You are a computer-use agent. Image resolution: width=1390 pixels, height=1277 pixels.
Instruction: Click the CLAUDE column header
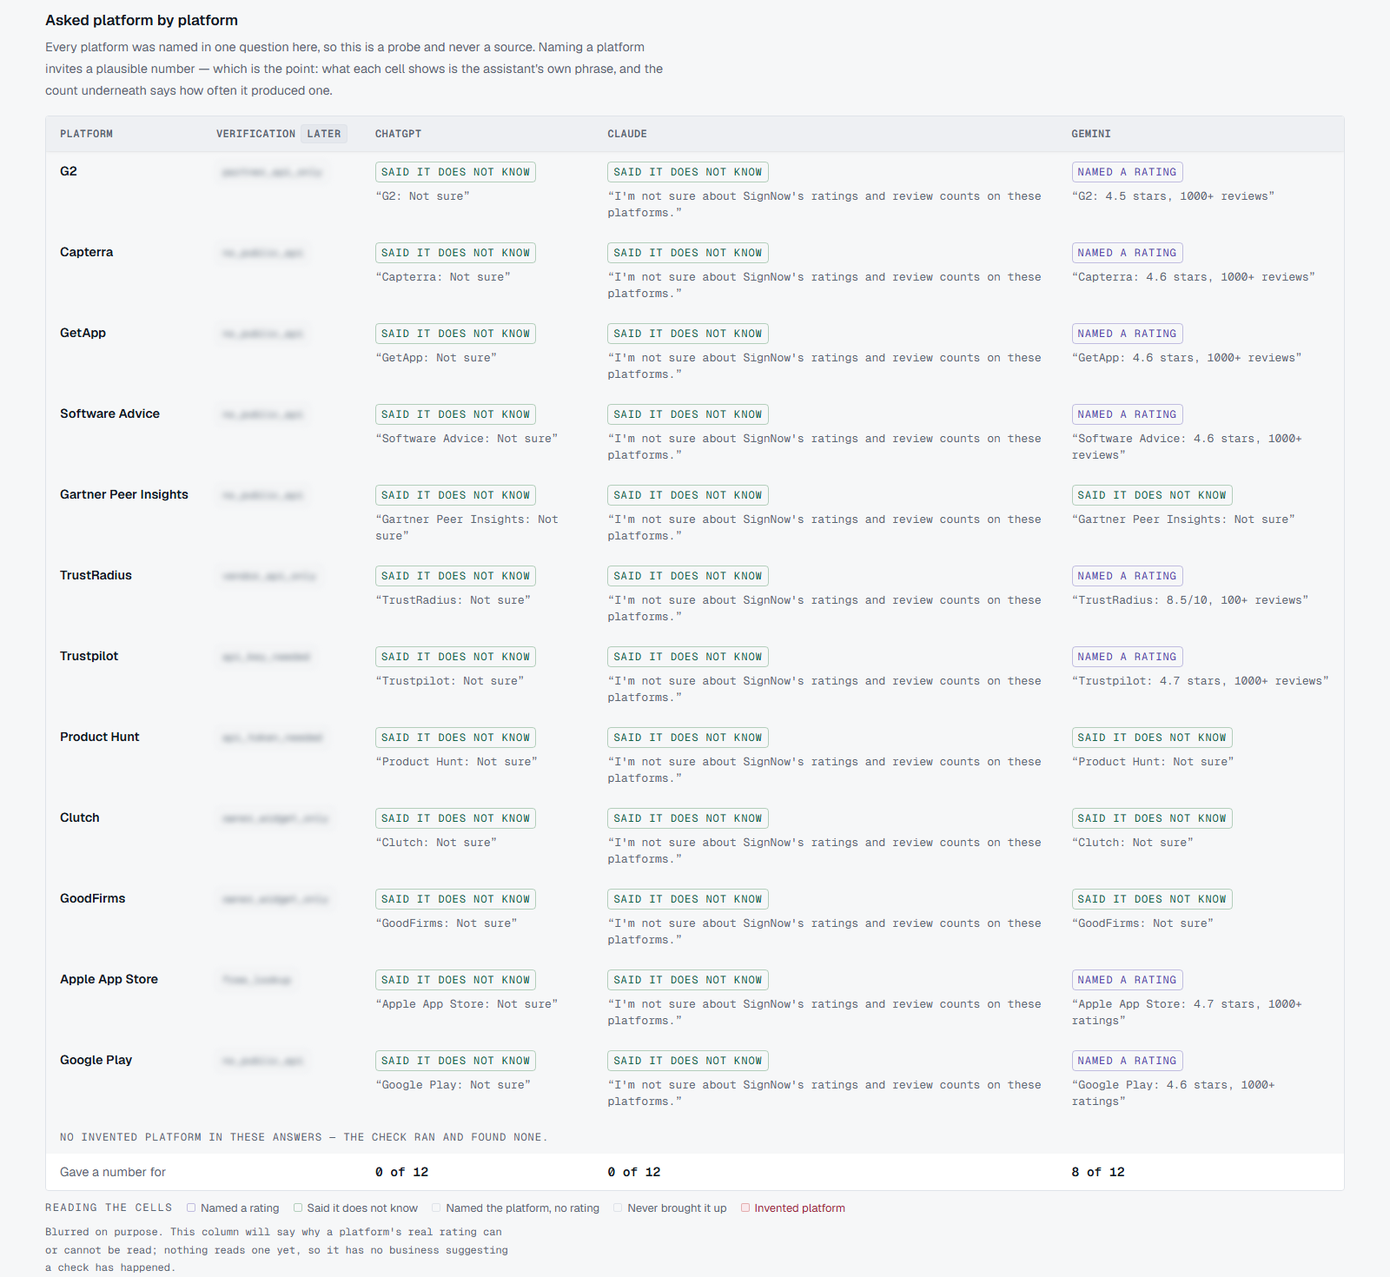tap(627, 134)
